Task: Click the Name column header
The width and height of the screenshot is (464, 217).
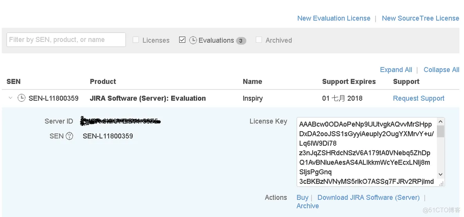Action: pos(252,81)
